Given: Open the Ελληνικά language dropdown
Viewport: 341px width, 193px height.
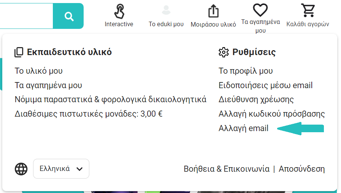Looking at the screenshot, I should coord(61,169).
